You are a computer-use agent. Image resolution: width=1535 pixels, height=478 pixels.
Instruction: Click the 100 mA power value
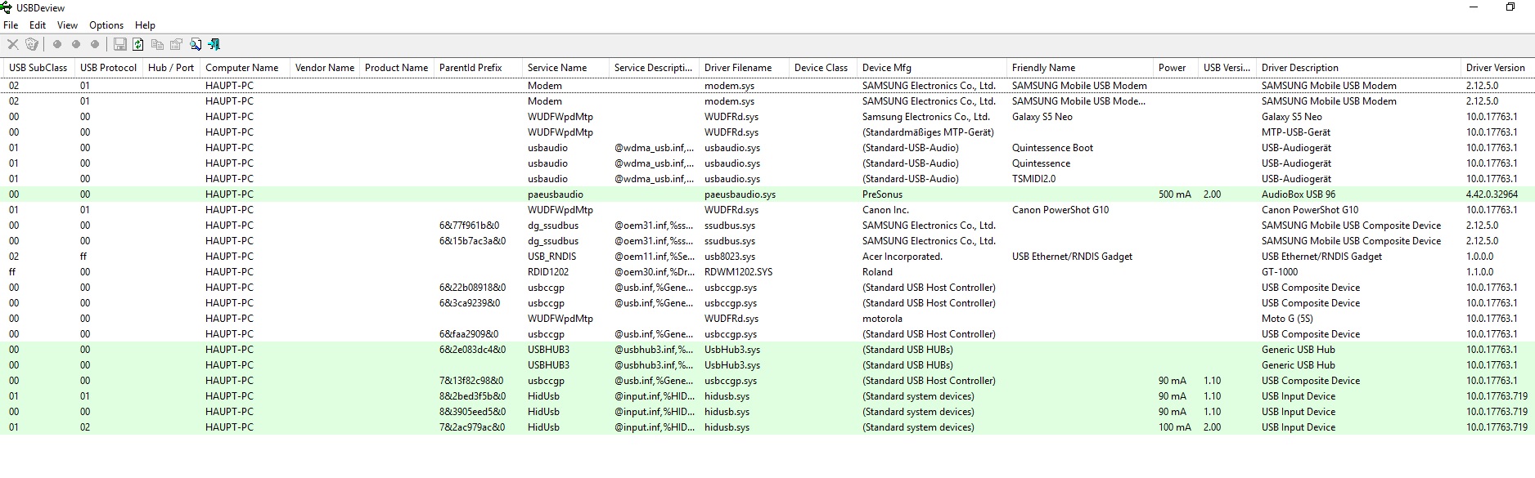1175,427
